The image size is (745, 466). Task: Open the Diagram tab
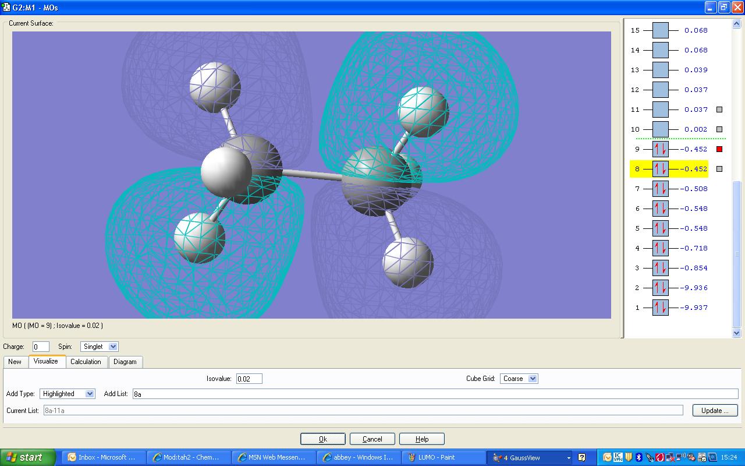pyautogui.click(x=125, y=362)
